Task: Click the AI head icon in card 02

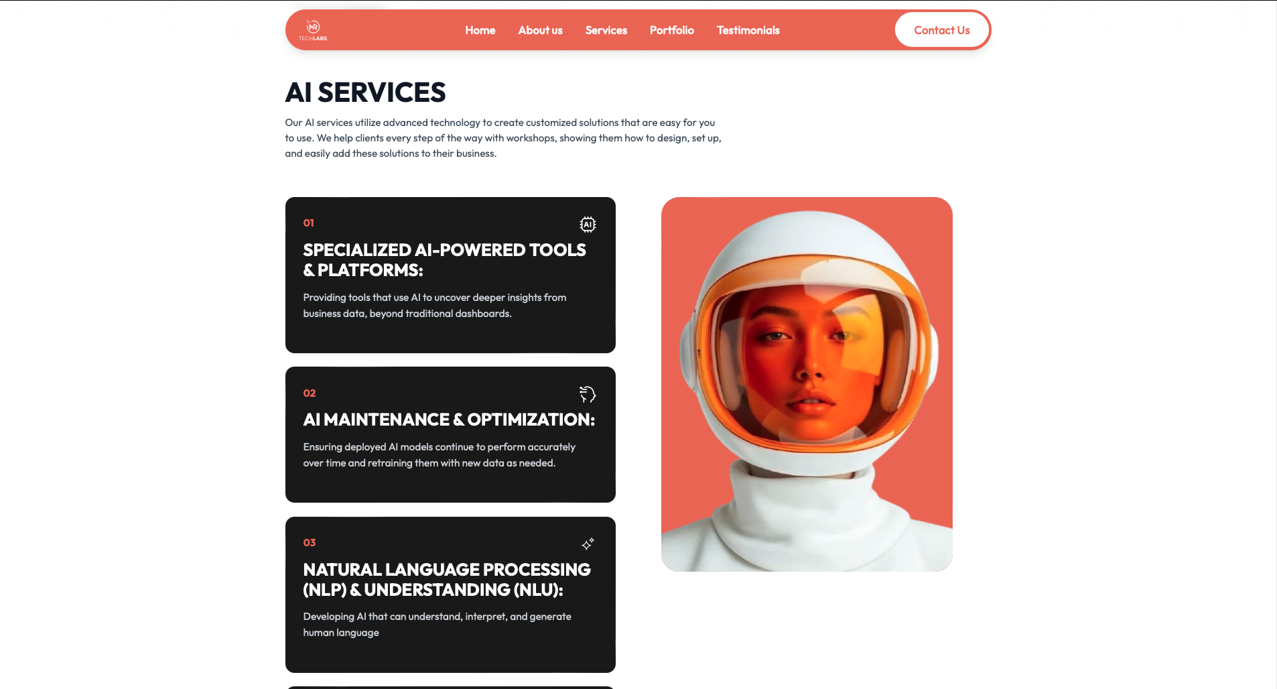Action: (588, 394)
